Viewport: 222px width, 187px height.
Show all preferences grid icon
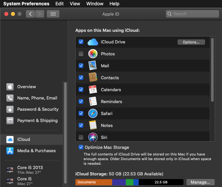[x=53, y=14]
